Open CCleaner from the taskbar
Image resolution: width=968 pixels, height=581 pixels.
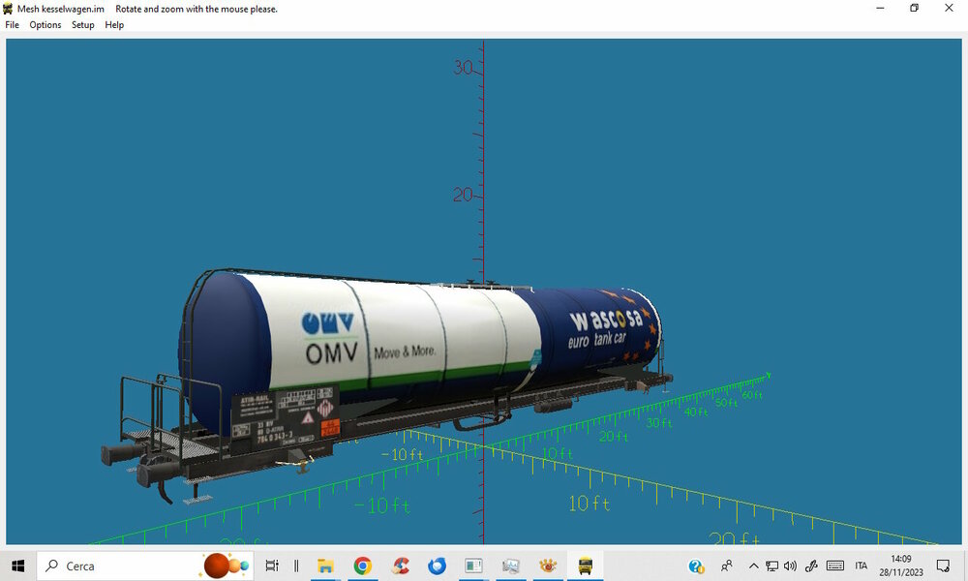coord(400,566)
